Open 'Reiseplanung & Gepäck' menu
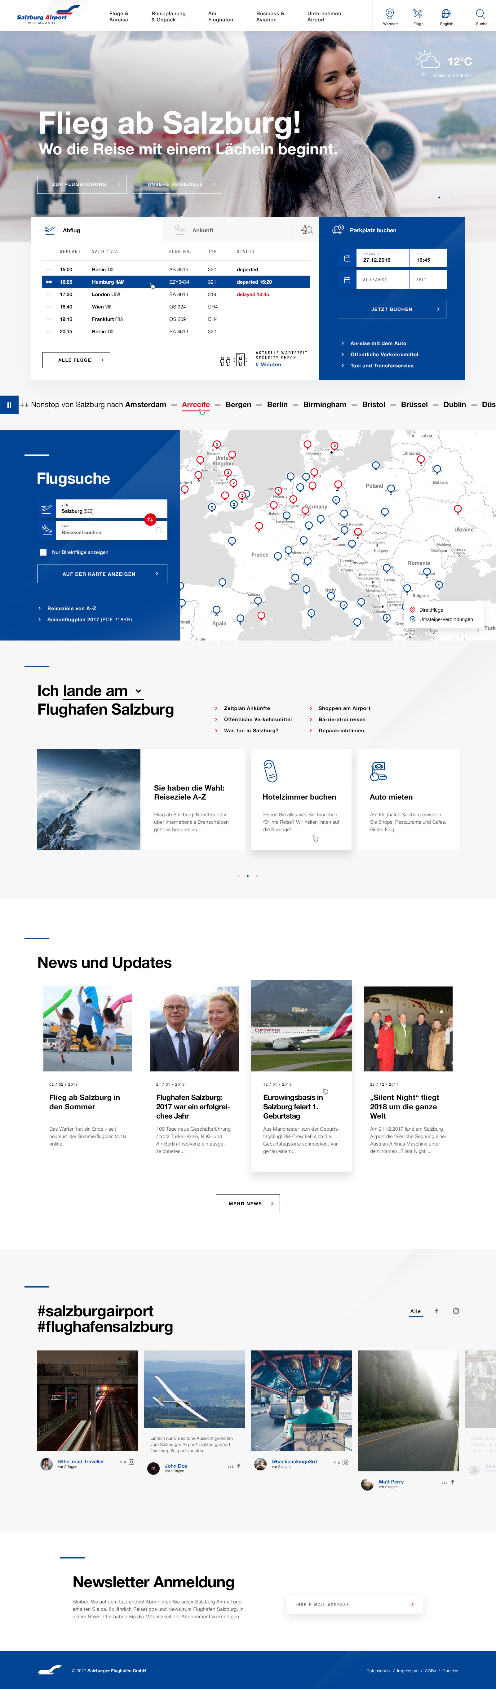496x1689 pixels. pos(168,16)
